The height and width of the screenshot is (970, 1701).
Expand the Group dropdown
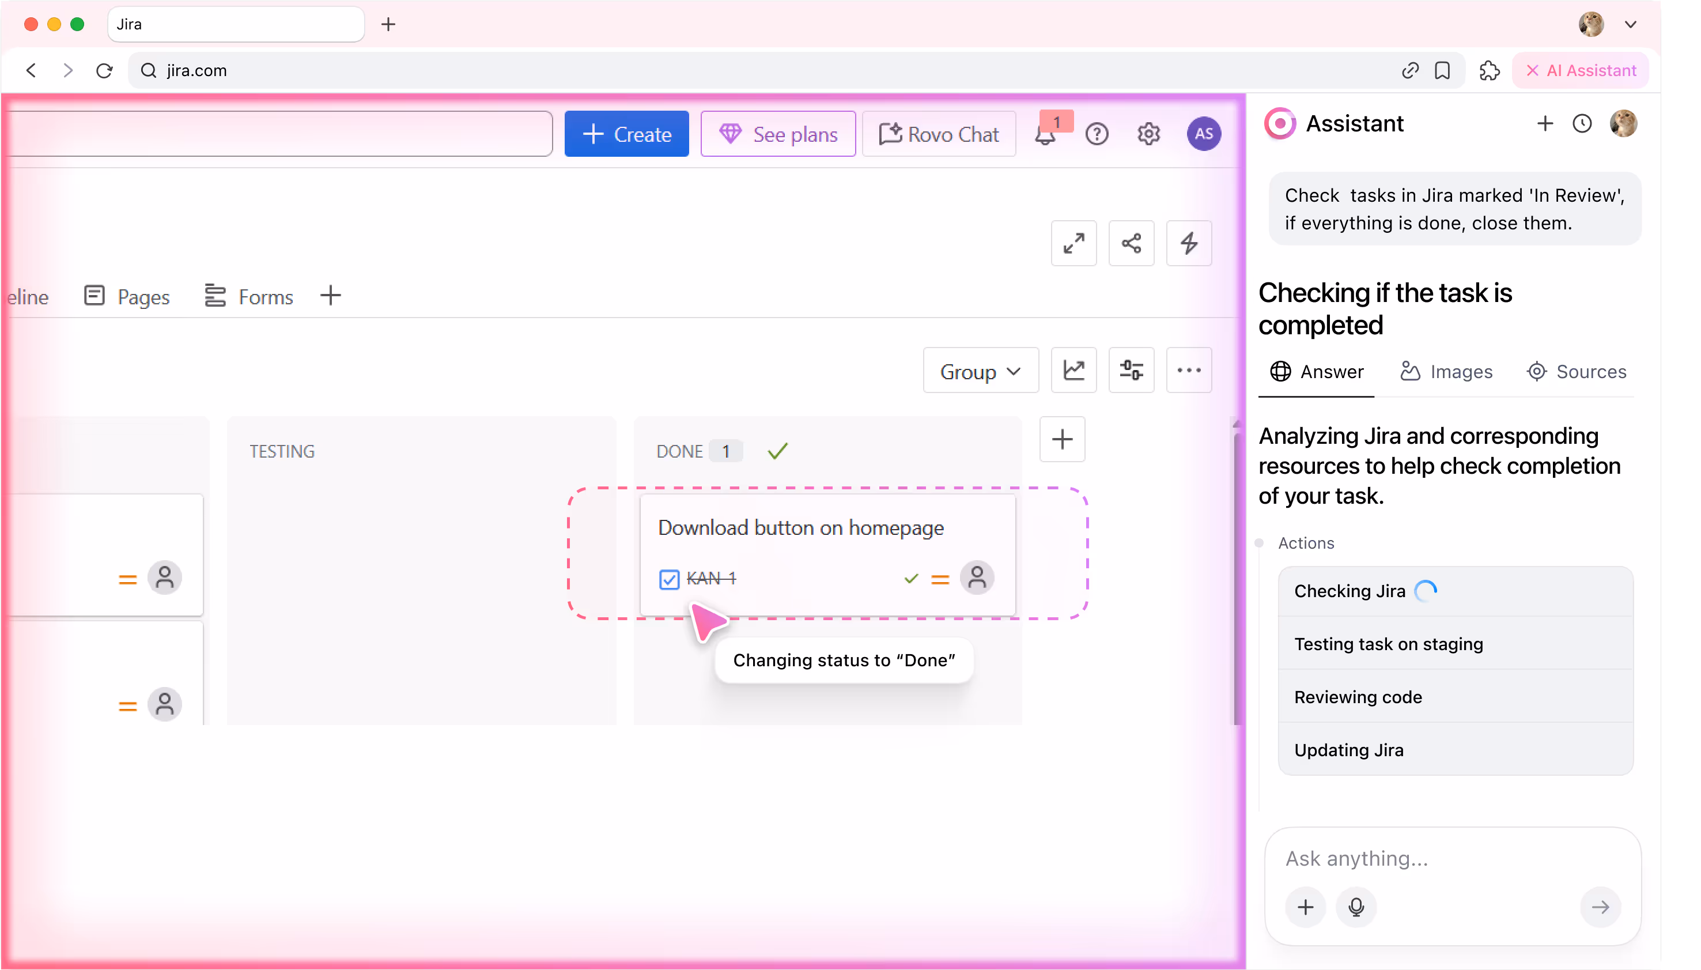point(980,371)
